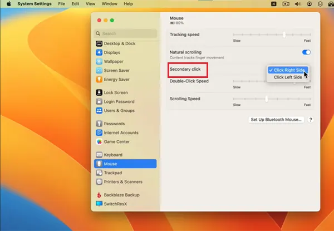334x231 pixels.
Task: Open the Desktop & Dock icon in sidebar
Action: coord(99,43)
